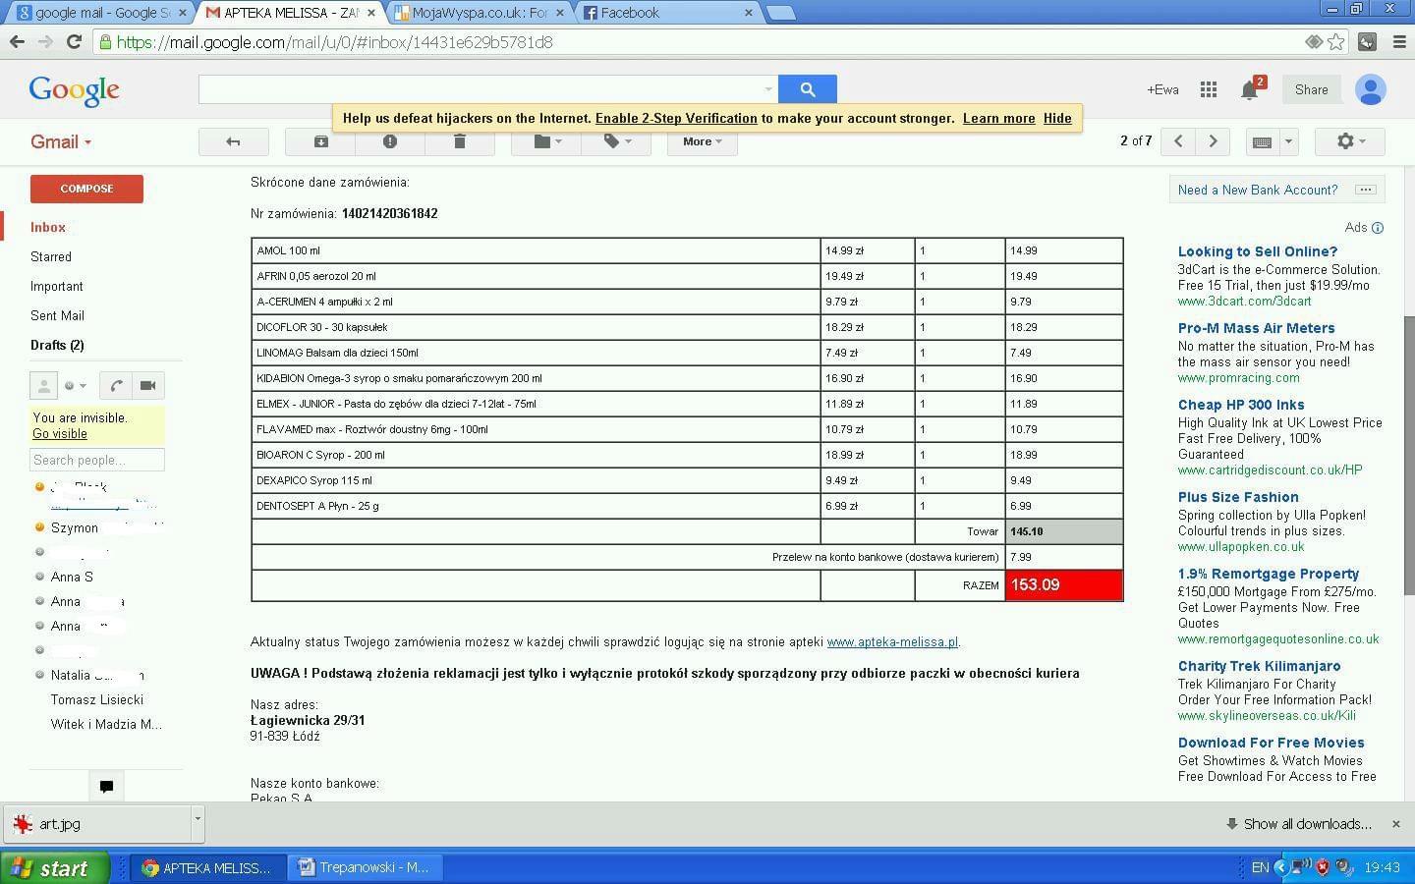
Task: Open chat with Witek i Madzia M
Action: pos(104,724)
